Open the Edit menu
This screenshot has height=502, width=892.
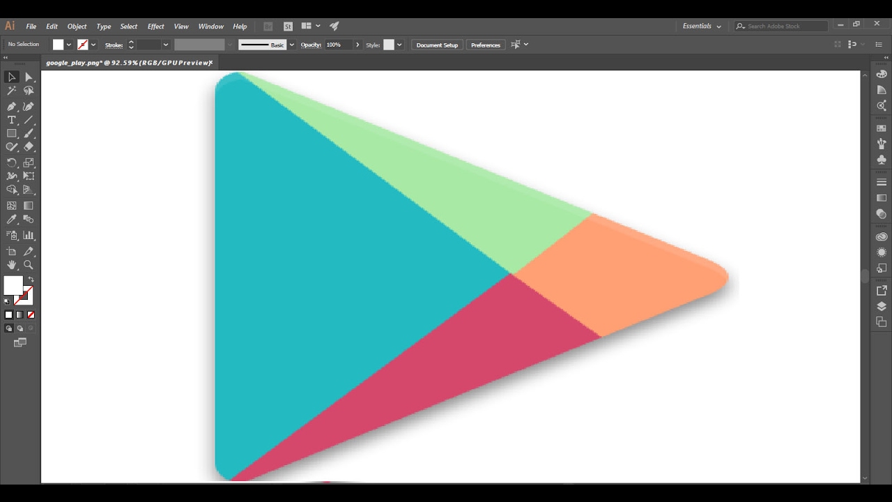52,26
